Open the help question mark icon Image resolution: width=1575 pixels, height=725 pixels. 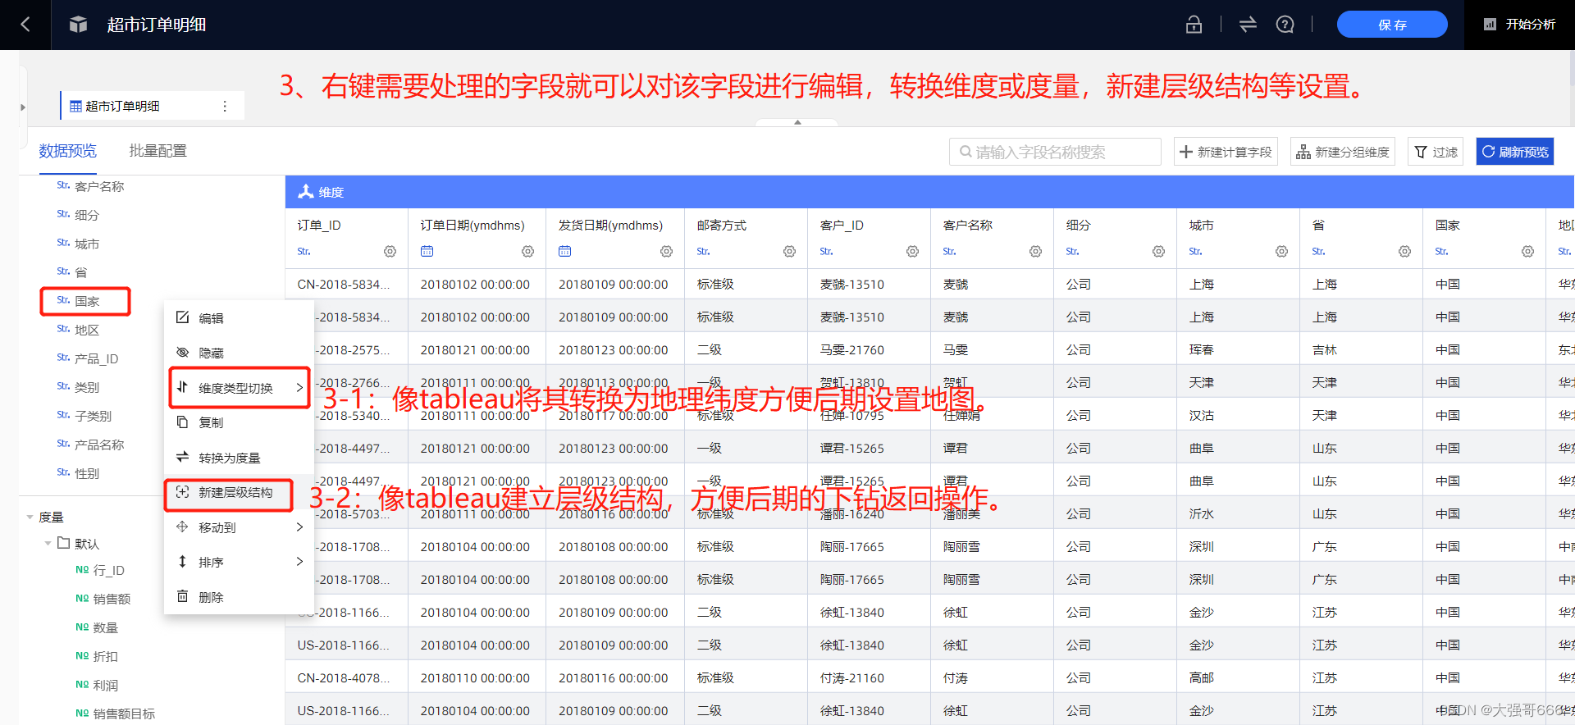(x=1285, y=25)
